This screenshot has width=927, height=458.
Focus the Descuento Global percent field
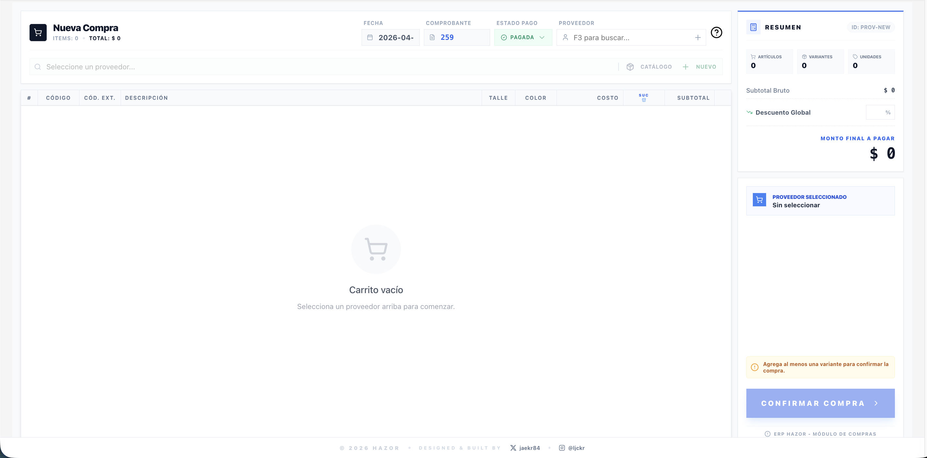coord(880,112)
